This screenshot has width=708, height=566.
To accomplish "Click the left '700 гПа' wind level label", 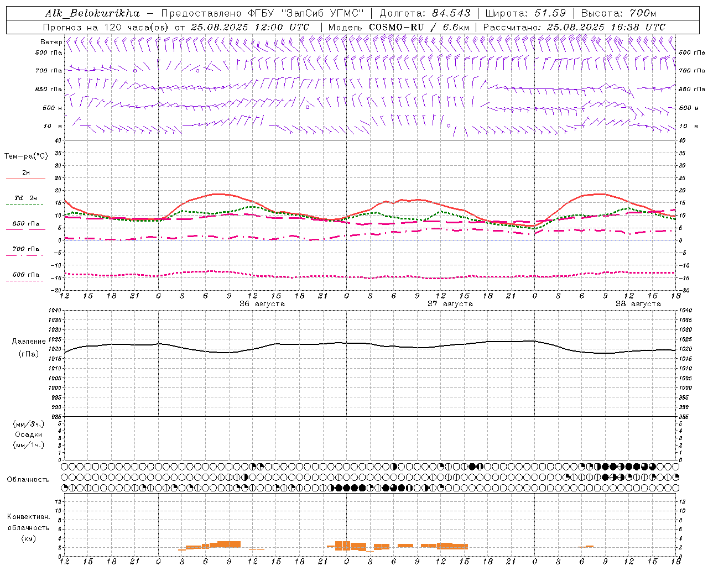I will tap(49, 71).
